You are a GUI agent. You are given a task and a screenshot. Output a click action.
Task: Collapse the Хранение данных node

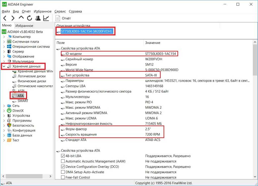(x=4, y=66)
